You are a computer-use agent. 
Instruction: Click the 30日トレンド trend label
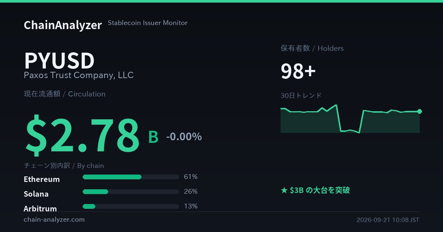pyautogui.click(x=301, y=96)
